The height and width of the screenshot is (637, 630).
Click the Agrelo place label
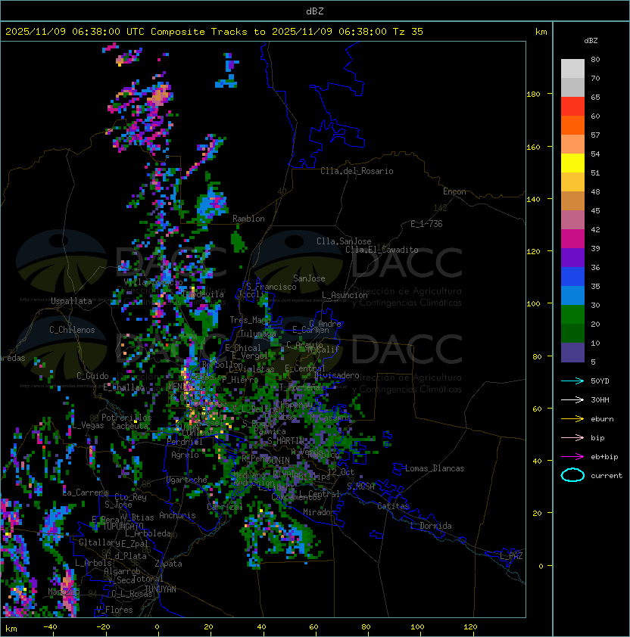pyautogui.click(x=185, y=455)
